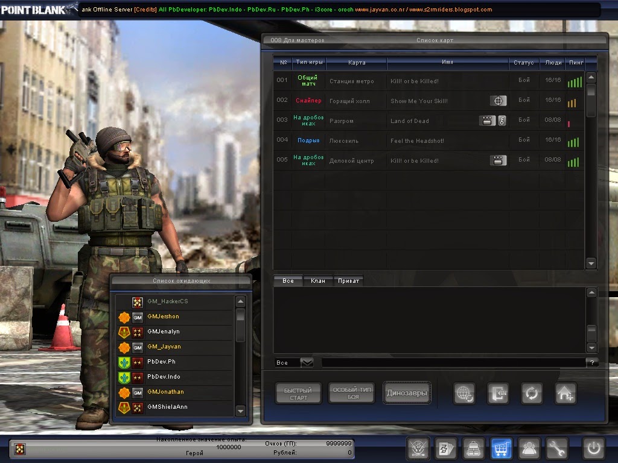Viewport: 618px width, 463px height.
Task: Click GM badge next to GMJonathan
Action: [137, 392]
